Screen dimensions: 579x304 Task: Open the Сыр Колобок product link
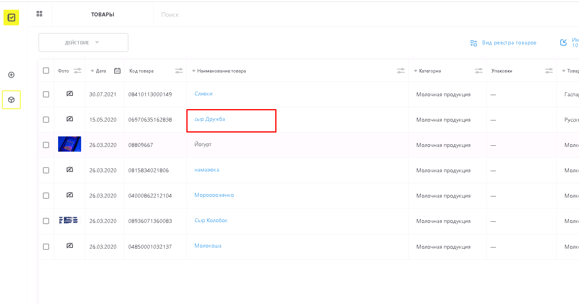pos(211,220)
